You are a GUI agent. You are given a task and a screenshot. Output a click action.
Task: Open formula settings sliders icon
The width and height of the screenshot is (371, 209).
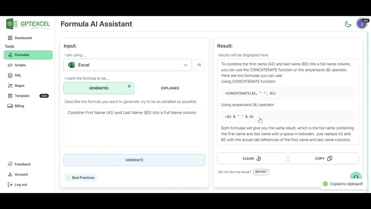(199, 65)
